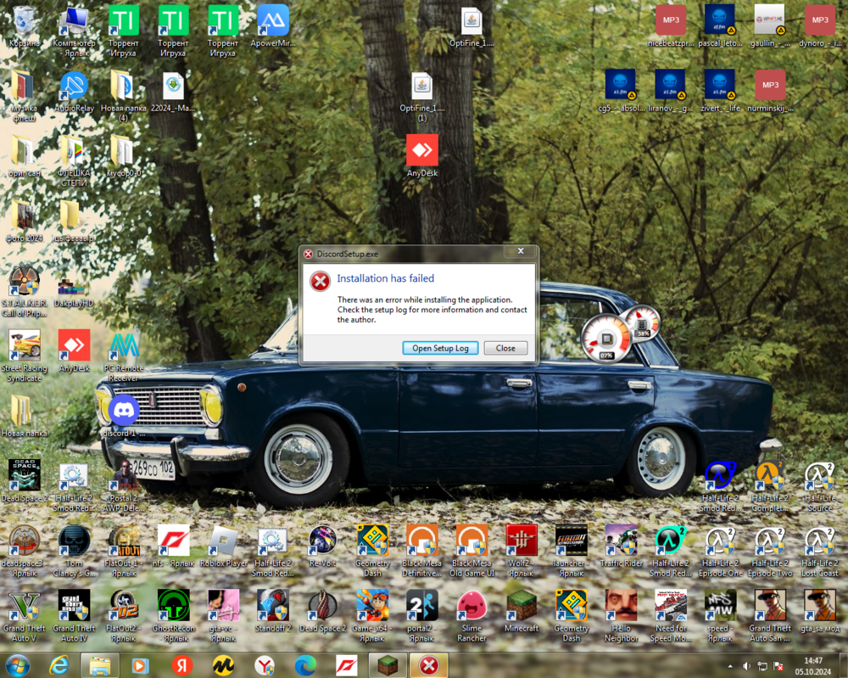The image size is (848, 678).
Task: Select the nurminskij MP3 file
Action: pos(770,91)
